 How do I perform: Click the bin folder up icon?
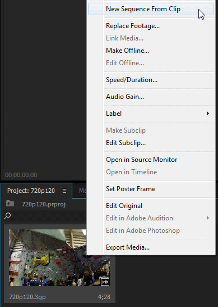pos(10,204)
